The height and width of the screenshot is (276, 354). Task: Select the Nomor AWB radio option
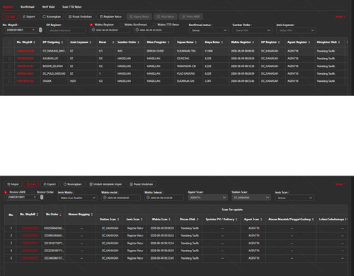(x=6, y=192)
